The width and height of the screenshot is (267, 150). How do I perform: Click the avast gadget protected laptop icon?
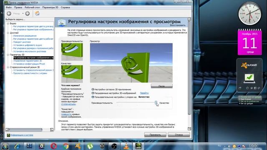[249, 78]
